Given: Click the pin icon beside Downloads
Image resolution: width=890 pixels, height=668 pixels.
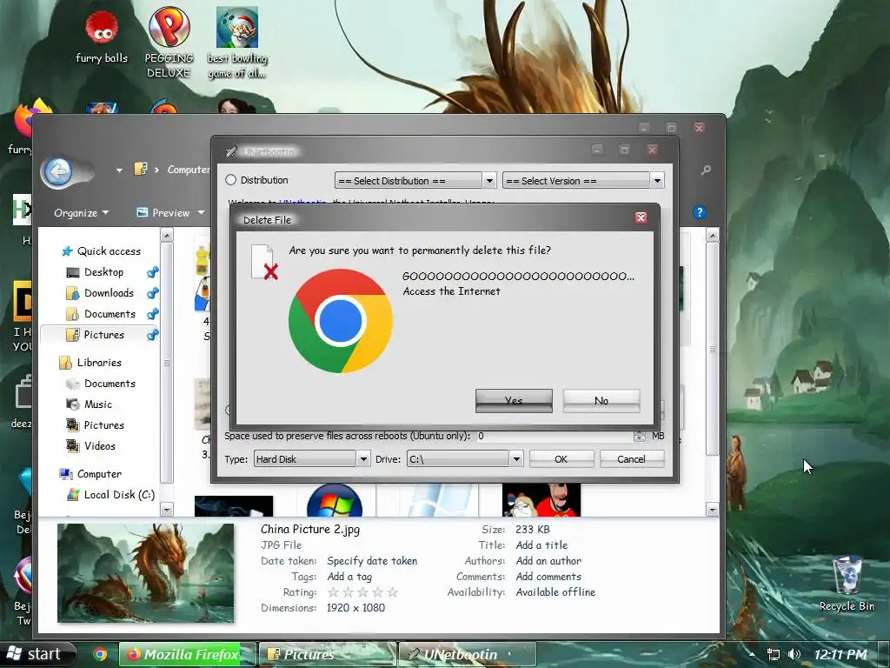Looking at the screenshot, I should 153,293.
